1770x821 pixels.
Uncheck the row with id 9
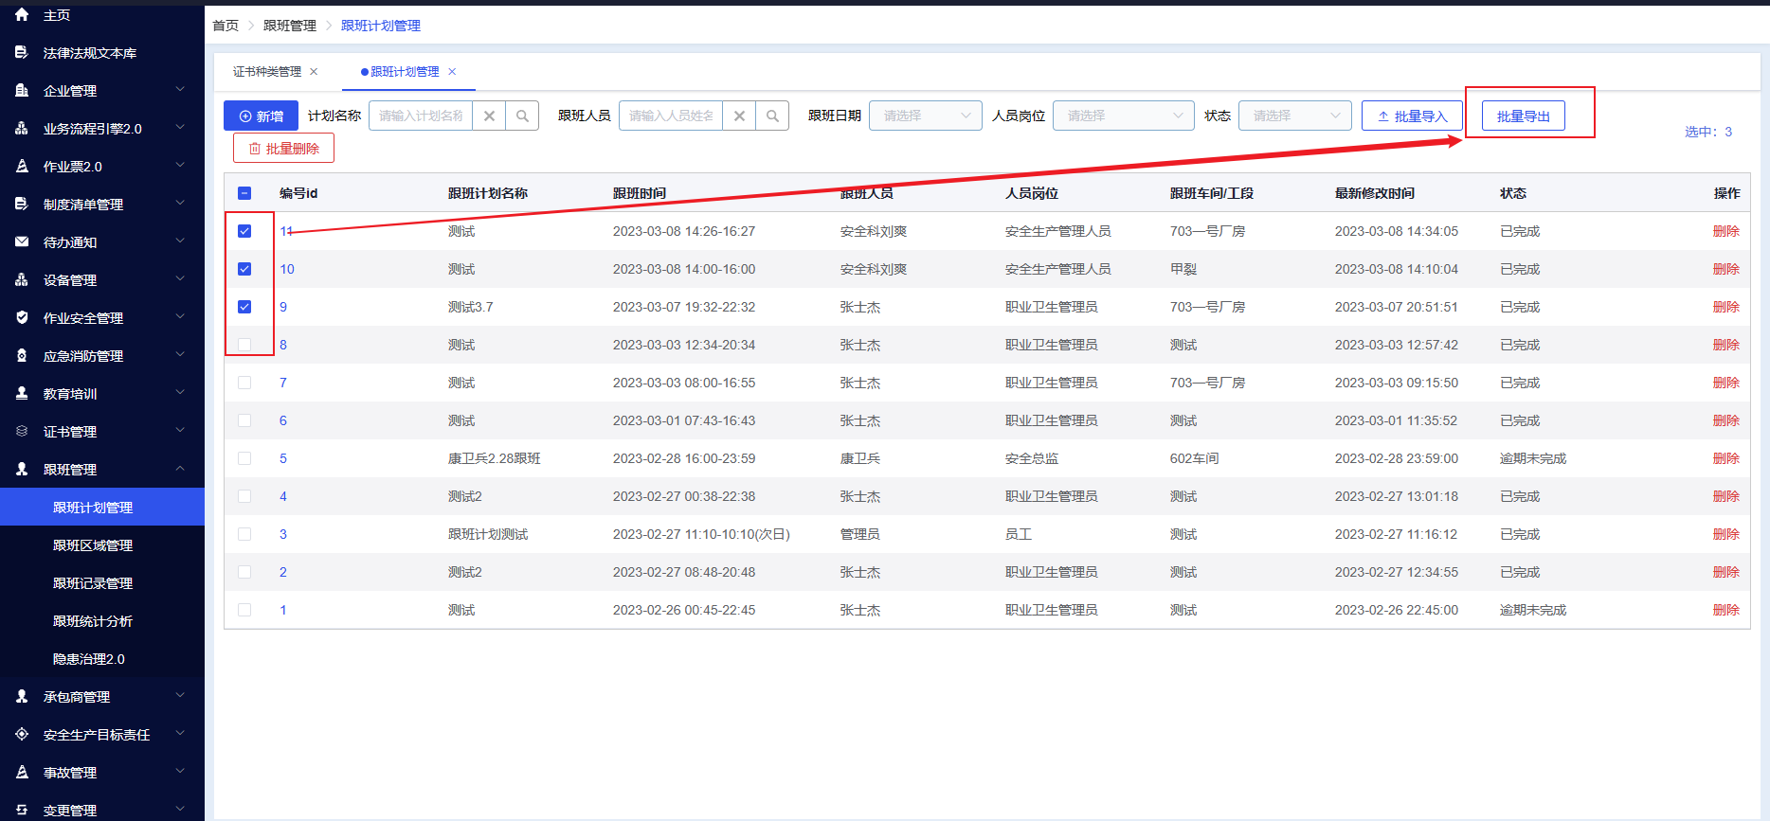pyautogui.click(x=244, y=307)
